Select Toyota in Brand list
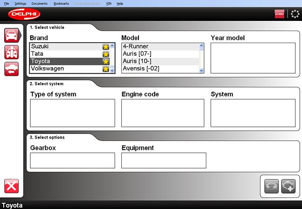 pyautogui.click(x=70, y=61)
